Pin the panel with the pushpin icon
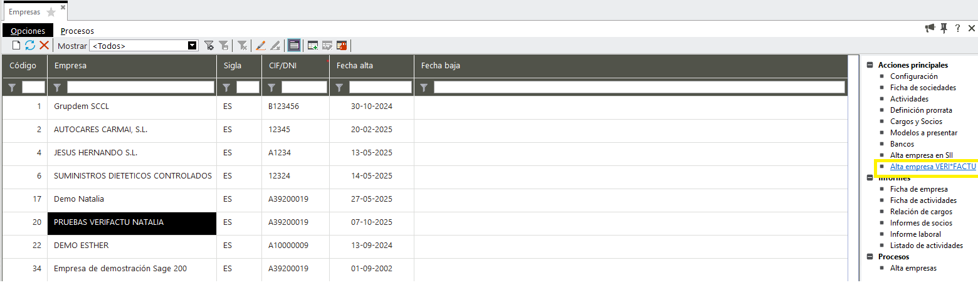The width and height of the screenshot is (978, 285). (x=944, y=28)
